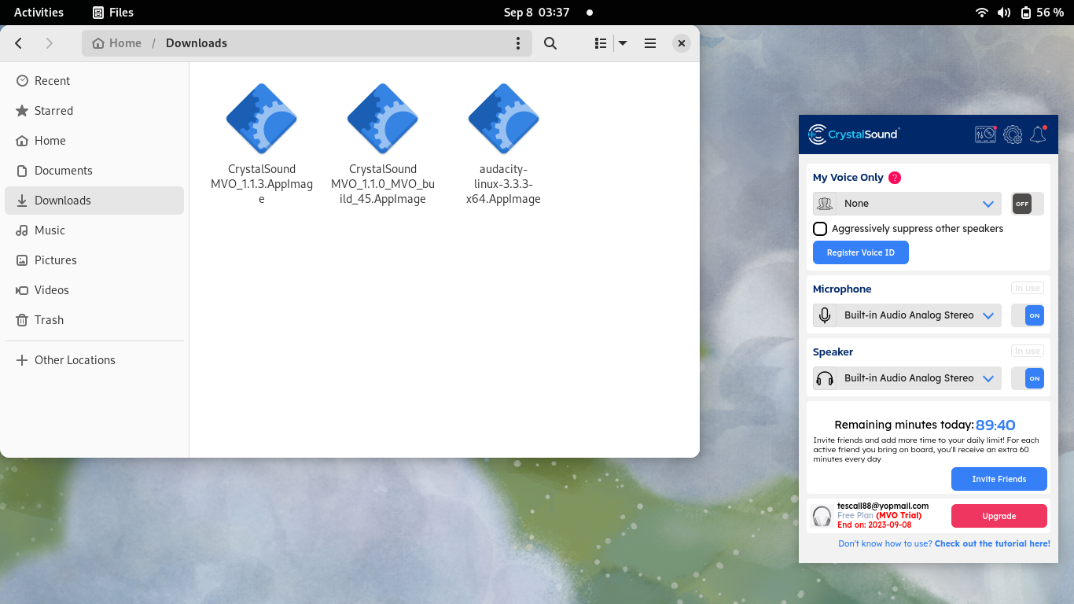
Task: Toggle My Voice Only OFF switch
Action: [x=1027, y=204]
